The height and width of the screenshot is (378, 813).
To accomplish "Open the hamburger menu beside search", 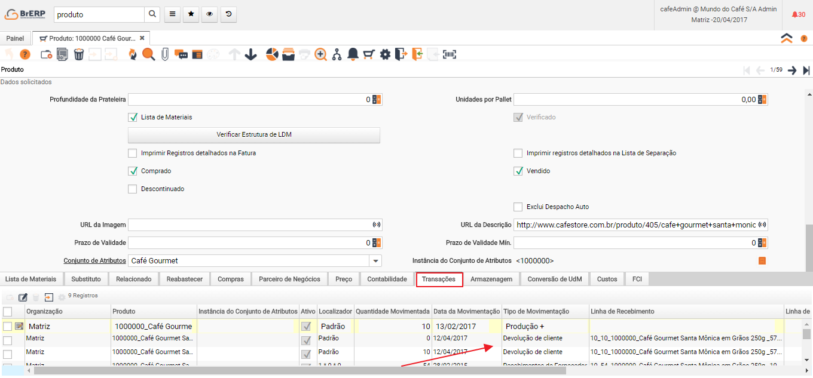I will pos(172,14).
